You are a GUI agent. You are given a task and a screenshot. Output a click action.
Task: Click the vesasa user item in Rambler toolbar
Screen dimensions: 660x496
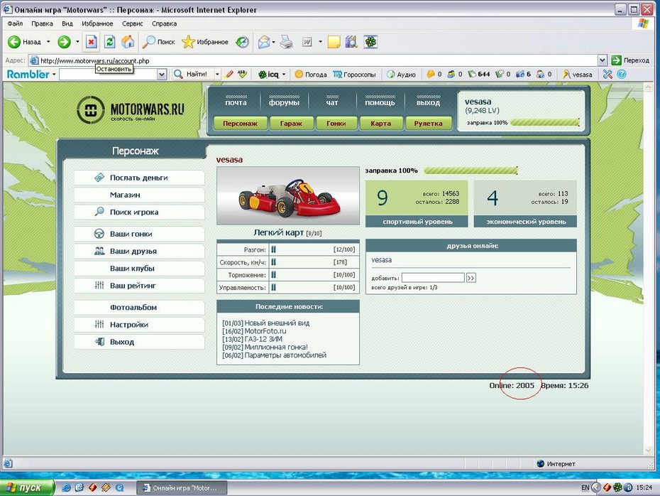577,74
